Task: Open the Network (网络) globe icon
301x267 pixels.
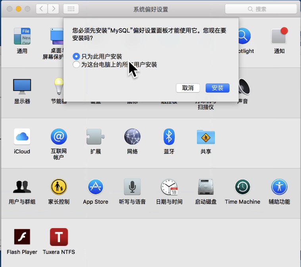Action: (132, 137)
